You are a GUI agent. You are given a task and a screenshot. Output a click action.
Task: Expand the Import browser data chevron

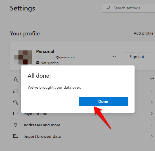pos(152,136)
